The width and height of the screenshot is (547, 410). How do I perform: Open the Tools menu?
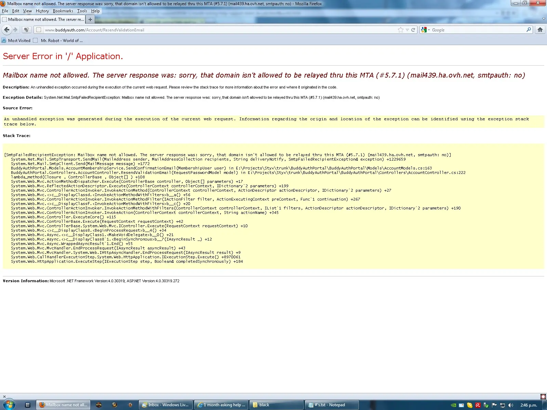(82, 11)
